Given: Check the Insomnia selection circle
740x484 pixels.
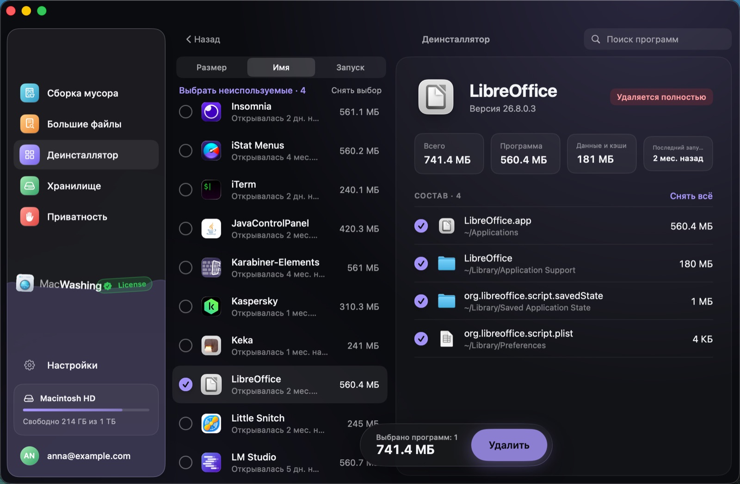Looking at the screenshot, I should point(185,112).
